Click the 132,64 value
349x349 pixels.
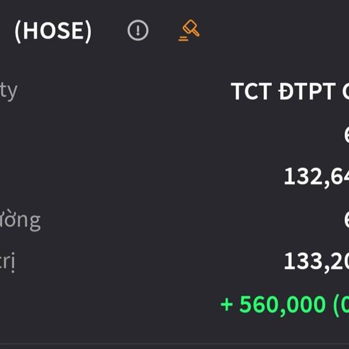pyautogui.click(x=316, y=176)
